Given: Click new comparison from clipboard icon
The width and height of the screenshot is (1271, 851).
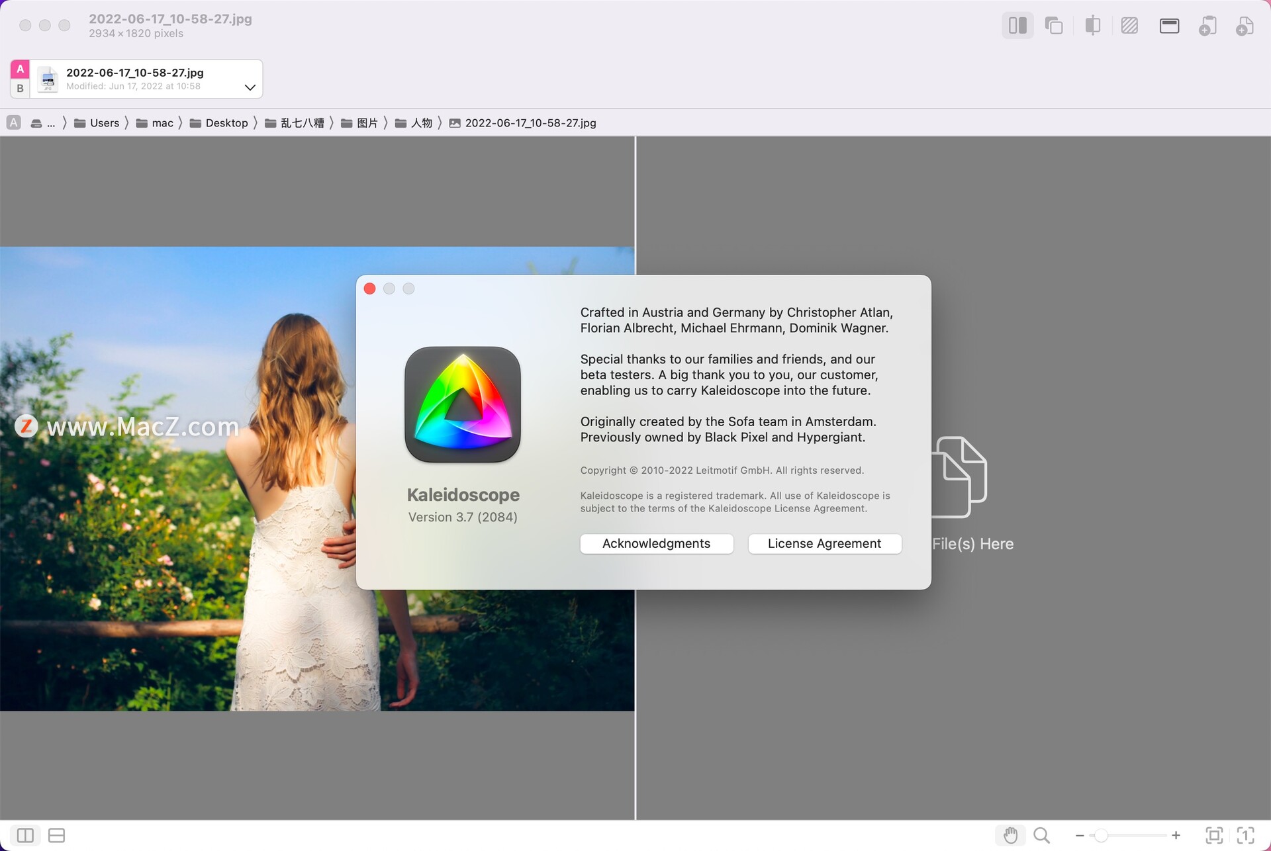Looking at the screenshot, I should pyautogui.click(x=1207, y=26).
